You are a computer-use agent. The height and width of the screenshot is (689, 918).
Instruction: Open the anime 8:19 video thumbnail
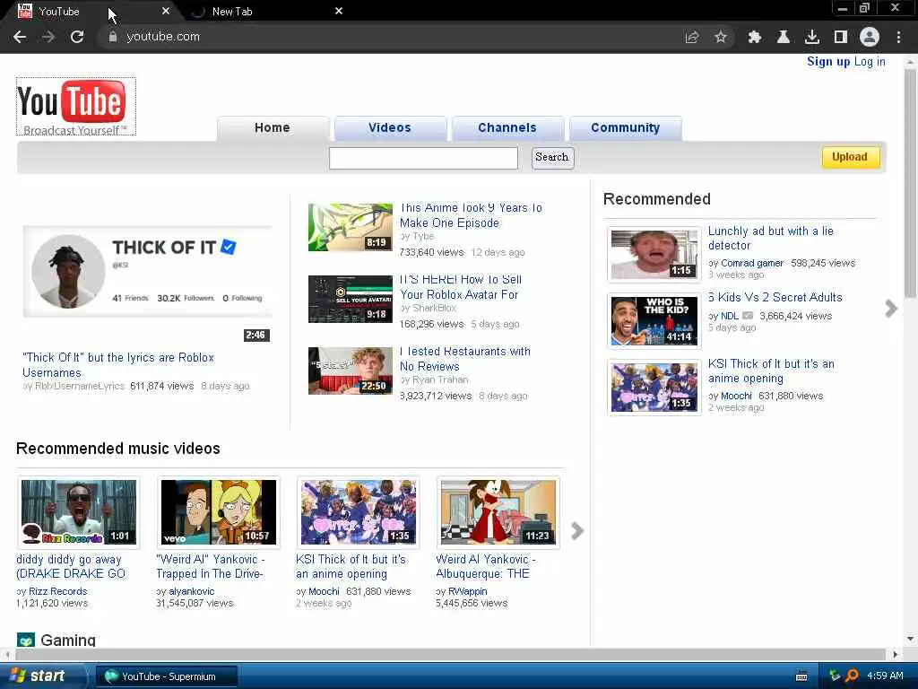click(351, 227)
